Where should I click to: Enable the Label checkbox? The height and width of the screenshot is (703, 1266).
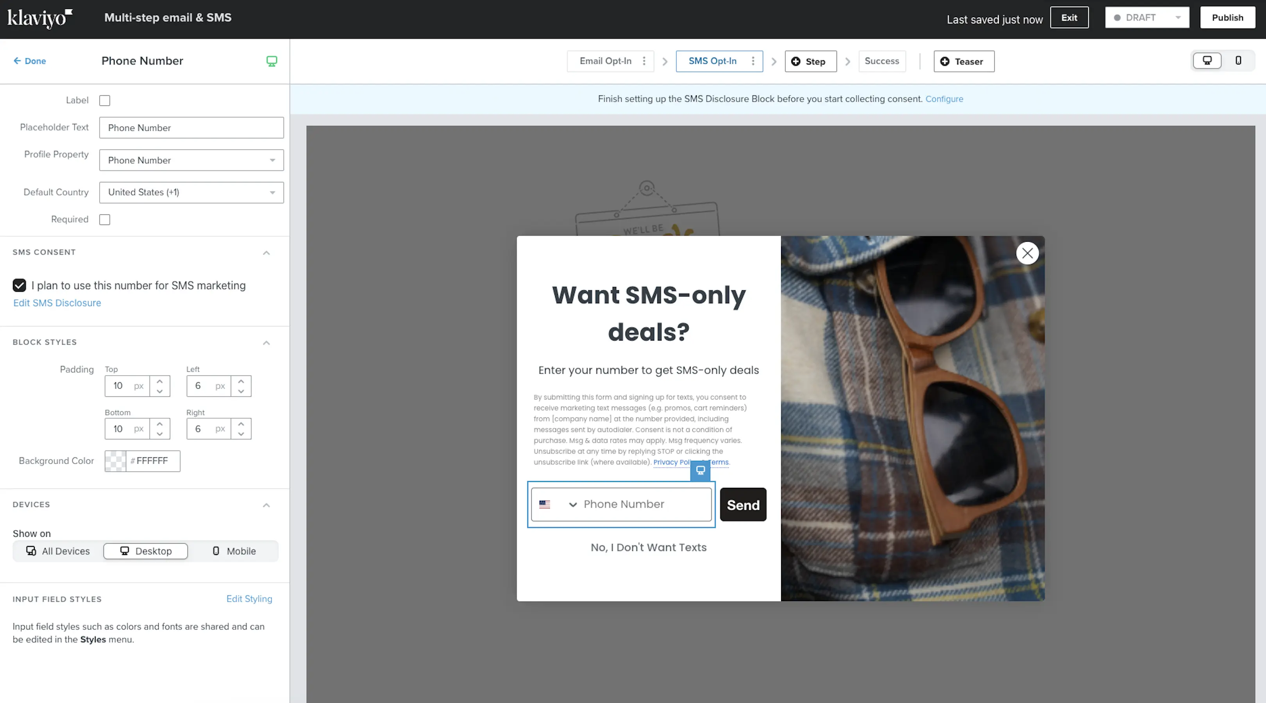pos(105,101)
